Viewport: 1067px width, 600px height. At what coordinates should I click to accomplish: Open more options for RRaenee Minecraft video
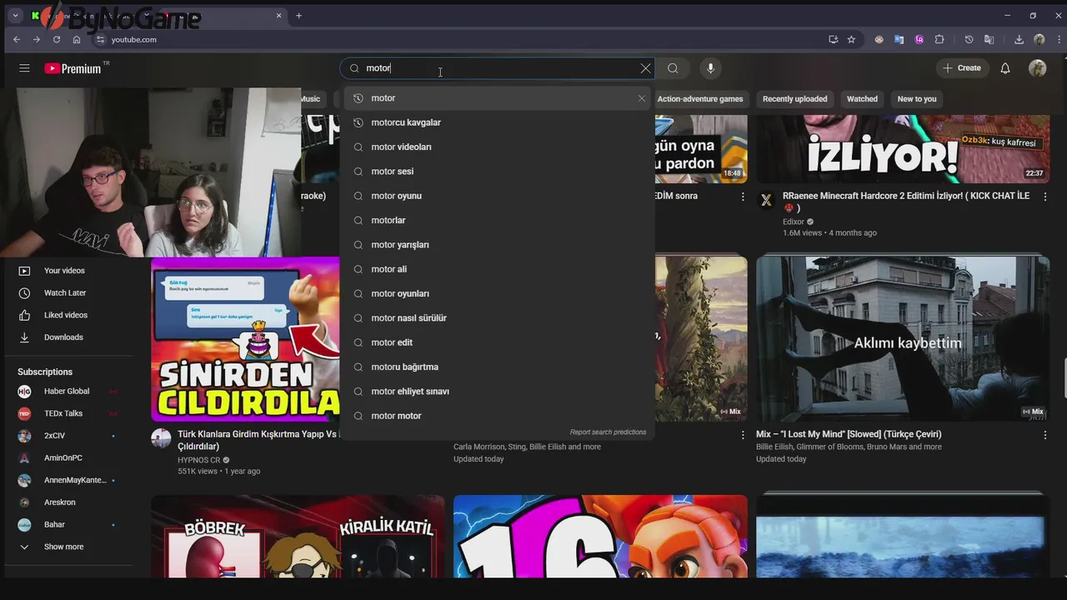click(1045, 197)
